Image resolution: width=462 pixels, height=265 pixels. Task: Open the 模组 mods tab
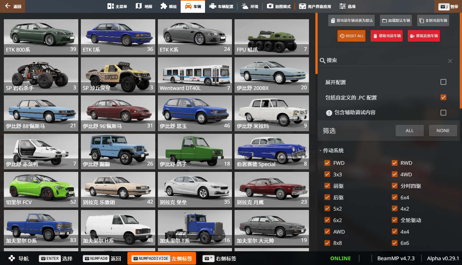[168, 6]
